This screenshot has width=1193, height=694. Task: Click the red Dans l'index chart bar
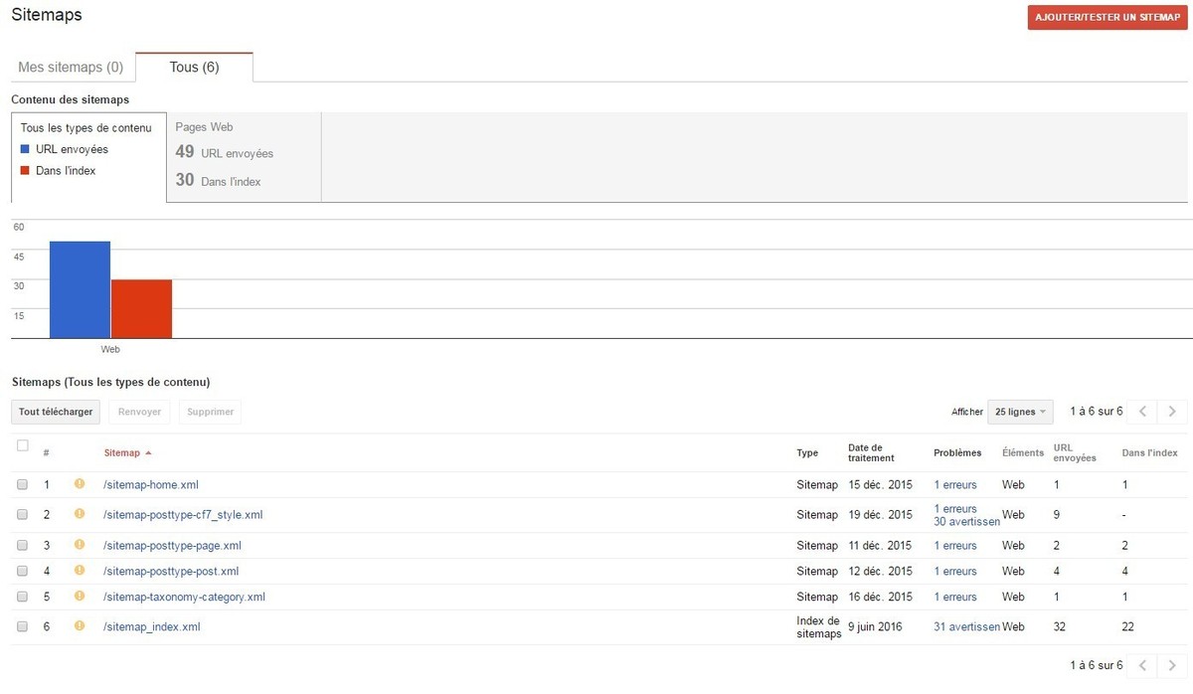(x=141, y=308)
